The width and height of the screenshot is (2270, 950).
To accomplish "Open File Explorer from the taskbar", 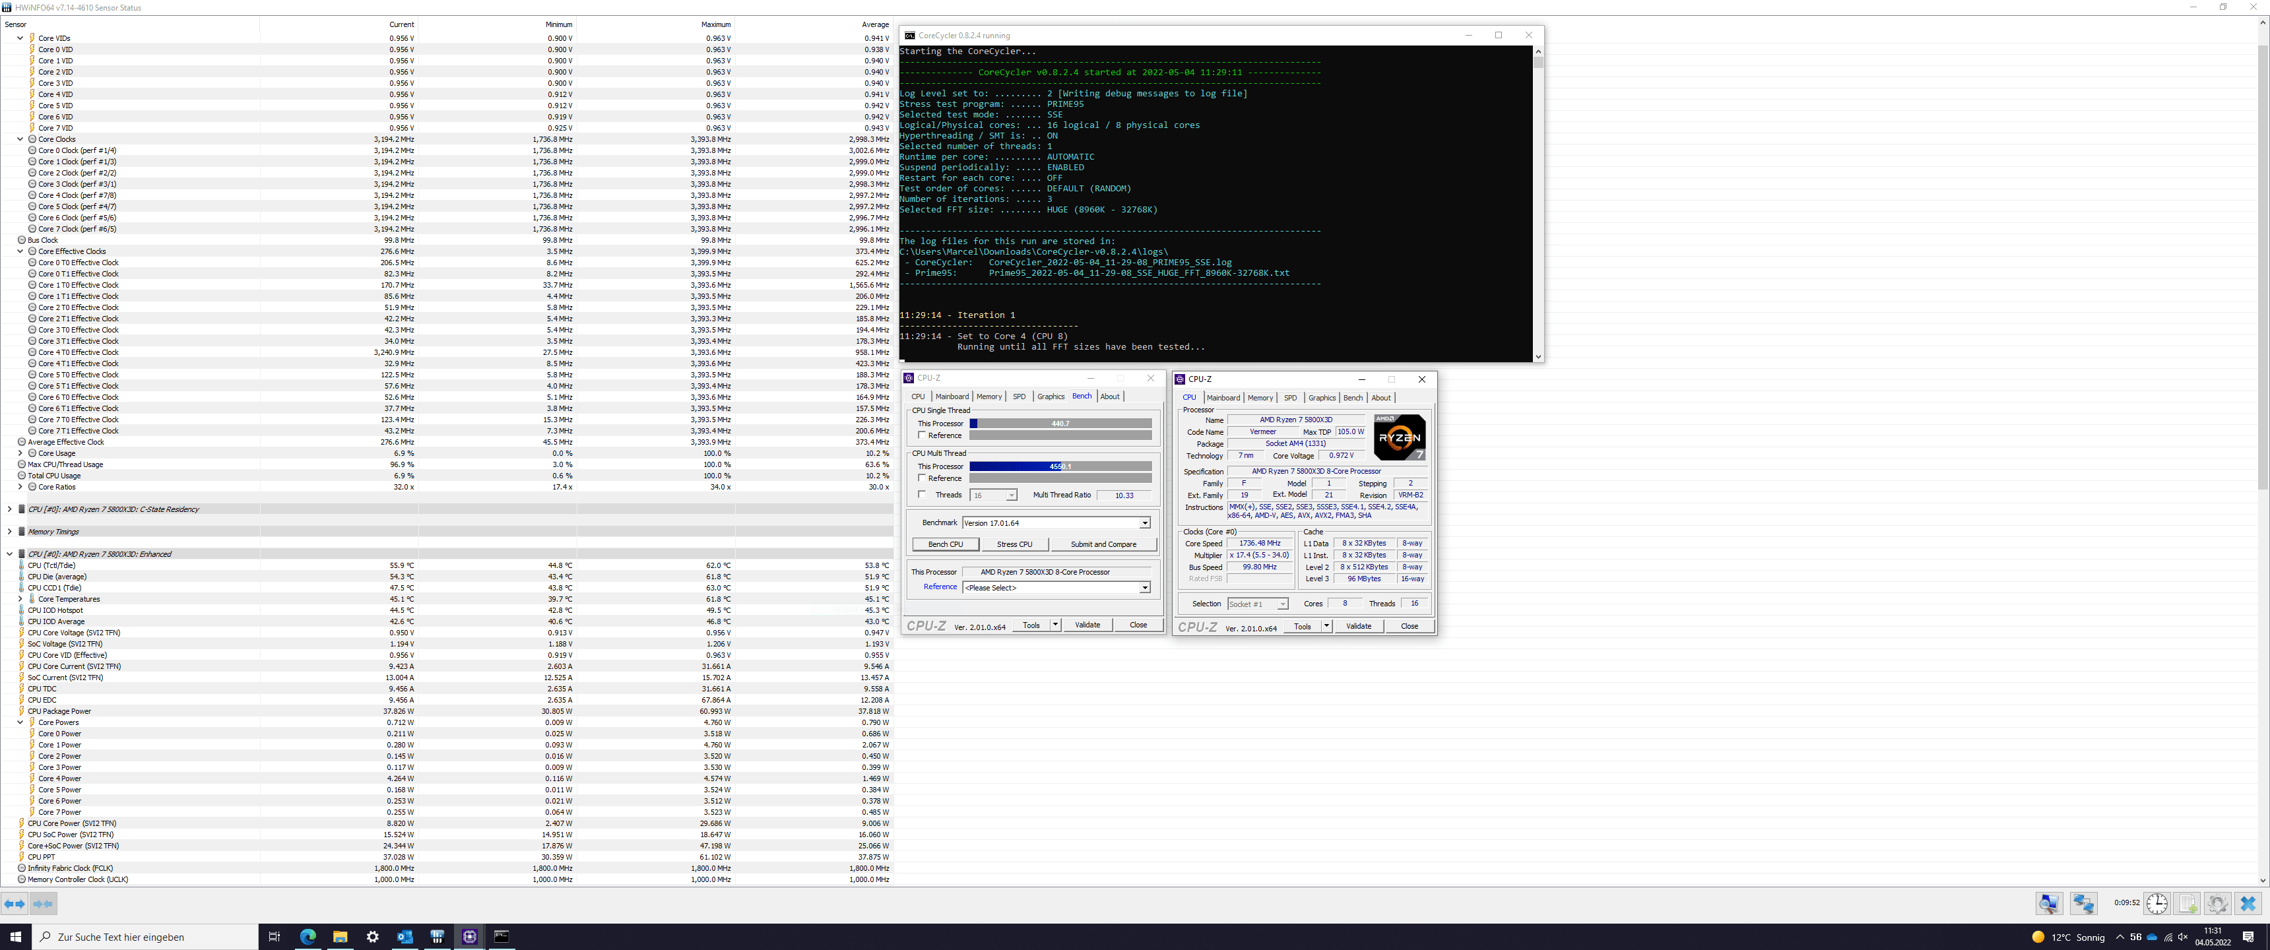I will [x=340, y=937].
